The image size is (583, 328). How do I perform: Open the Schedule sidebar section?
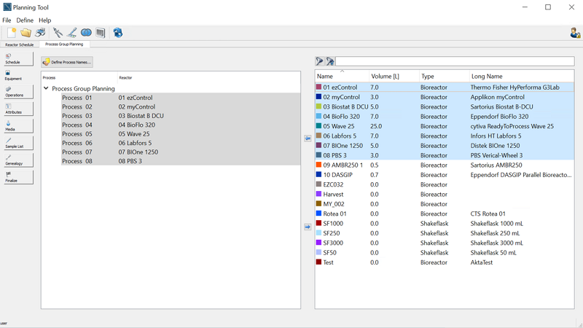click(18, 59)
